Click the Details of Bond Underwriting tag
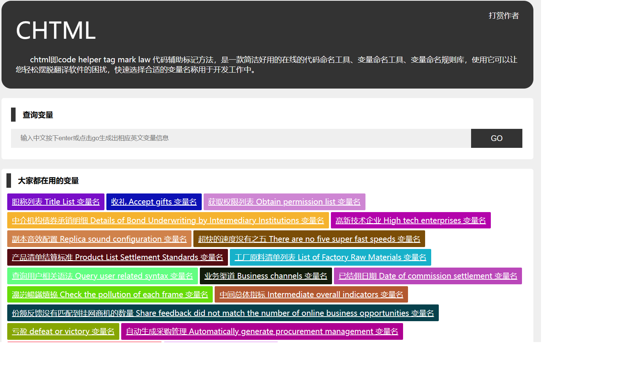Viewport: 620px width, 374px height. click(x=168, y=220)
